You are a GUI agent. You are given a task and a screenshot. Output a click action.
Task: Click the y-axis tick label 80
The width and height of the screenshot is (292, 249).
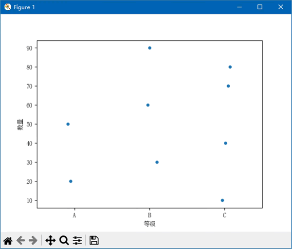[x=29, y=67]
